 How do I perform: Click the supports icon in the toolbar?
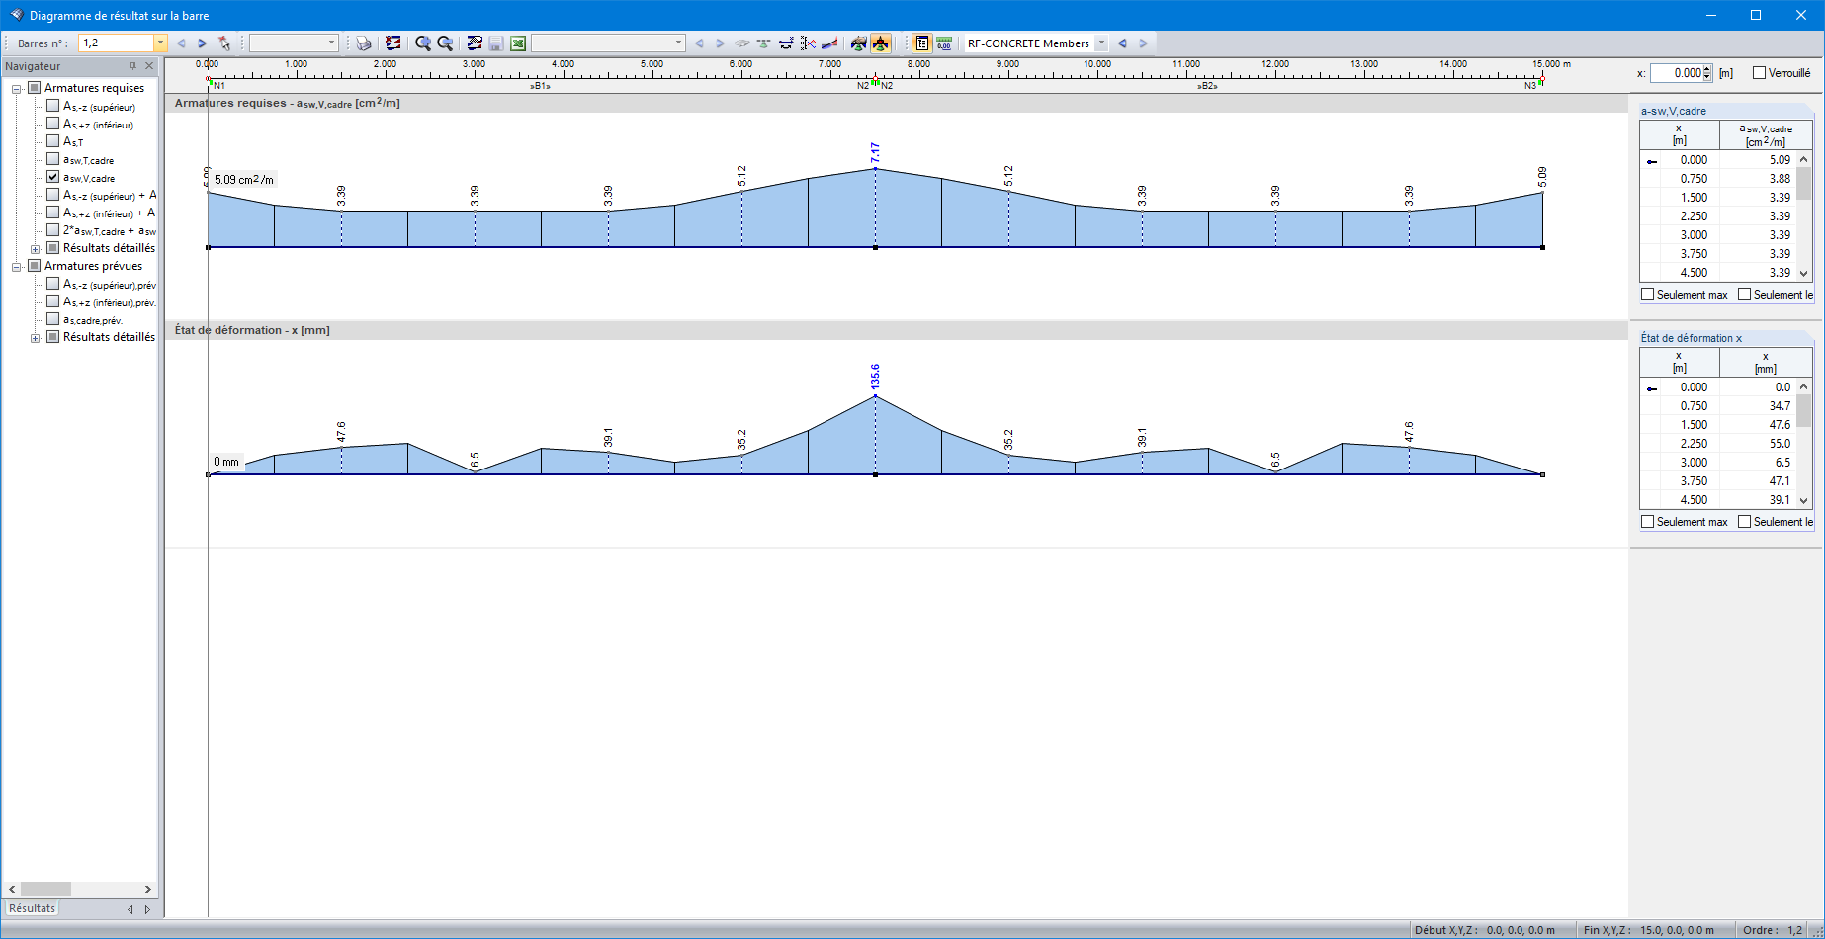(x=764, y=43)
